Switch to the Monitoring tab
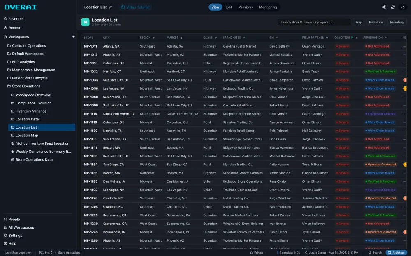The height and width of the screenshot is (256, 411). pyautogui.click(x=268, y=7)
